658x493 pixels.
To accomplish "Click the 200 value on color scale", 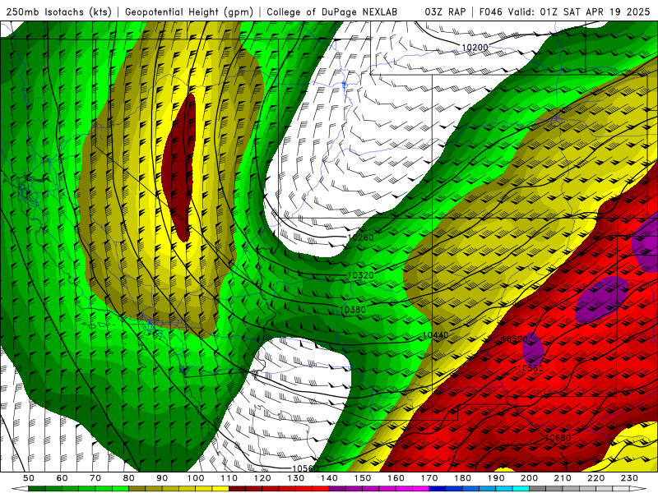I will (x=529, y=478).
